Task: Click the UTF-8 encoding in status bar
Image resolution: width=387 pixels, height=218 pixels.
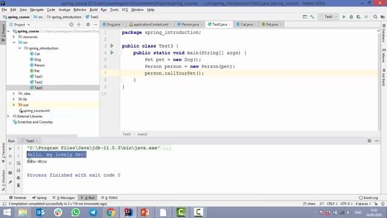Action: (x=346, y=203)
